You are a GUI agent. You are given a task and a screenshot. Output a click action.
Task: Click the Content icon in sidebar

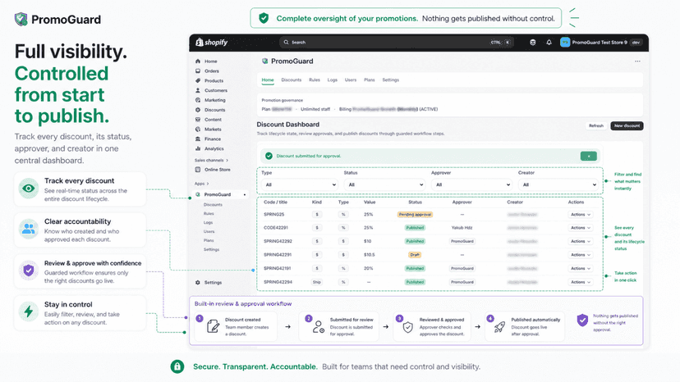pos(198,120)
